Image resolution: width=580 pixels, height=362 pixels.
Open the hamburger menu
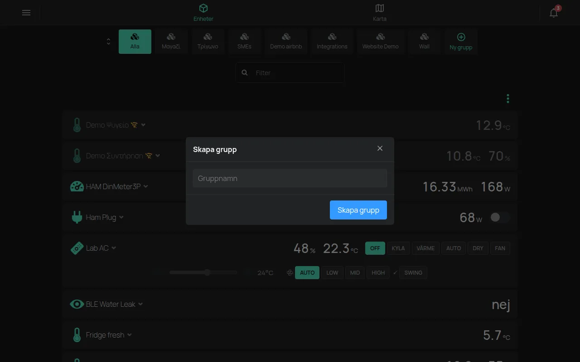point(26,13)
